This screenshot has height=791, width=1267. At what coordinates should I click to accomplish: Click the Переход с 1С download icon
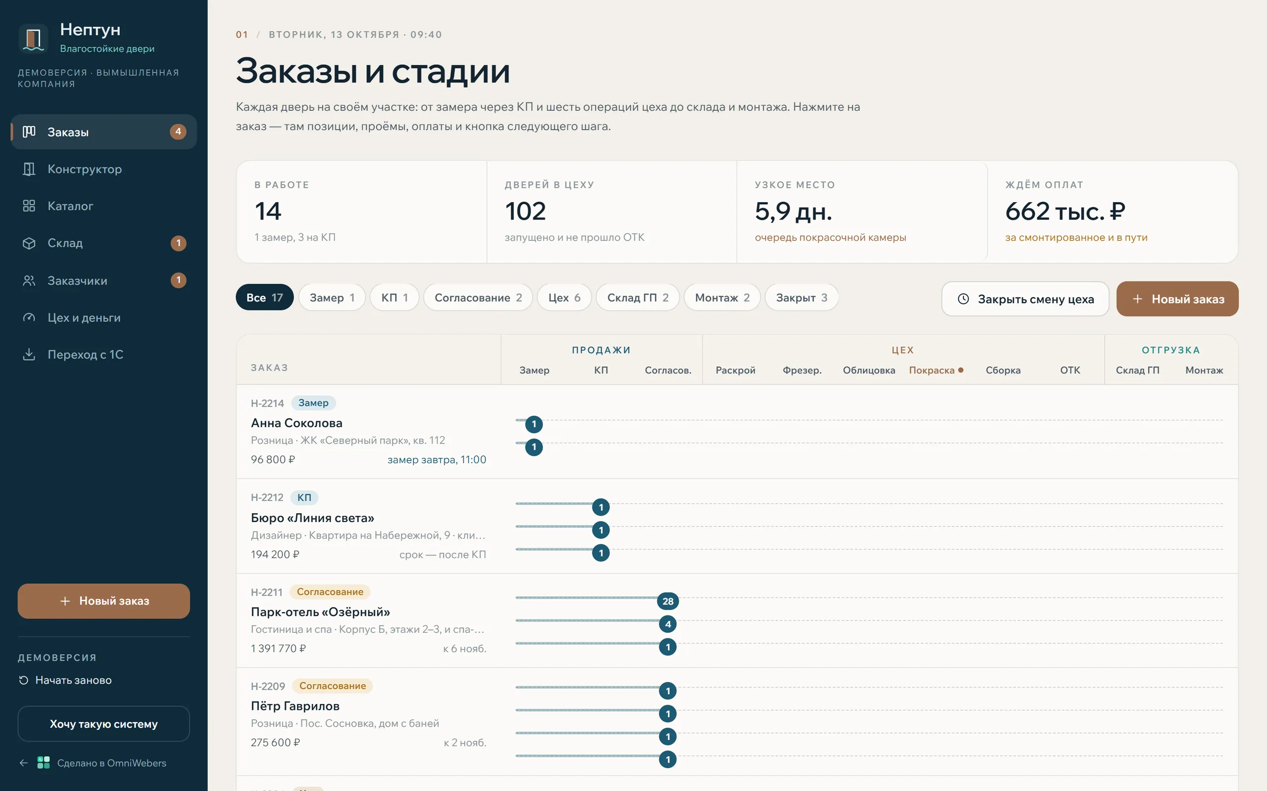(29, 354)
